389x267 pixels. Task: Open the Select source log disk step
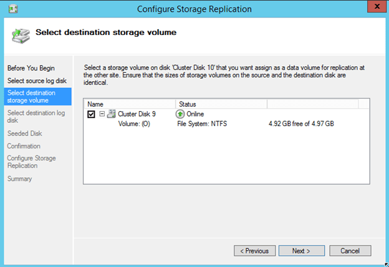click(x=37, y=80)
